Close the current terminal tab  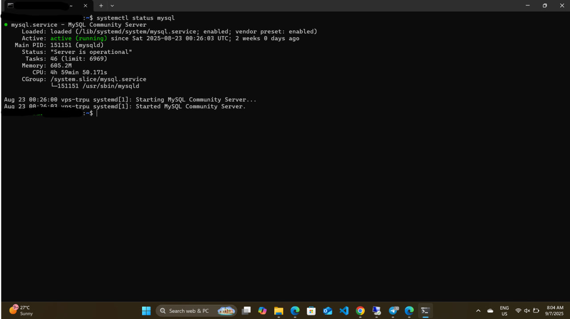(x=85, y=6)
